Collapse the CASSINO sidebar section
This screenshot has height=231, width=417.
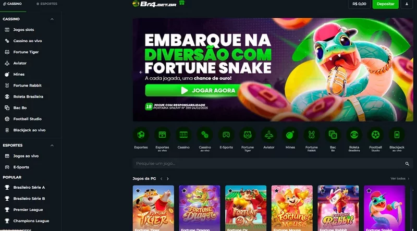[x=52, y=19]
